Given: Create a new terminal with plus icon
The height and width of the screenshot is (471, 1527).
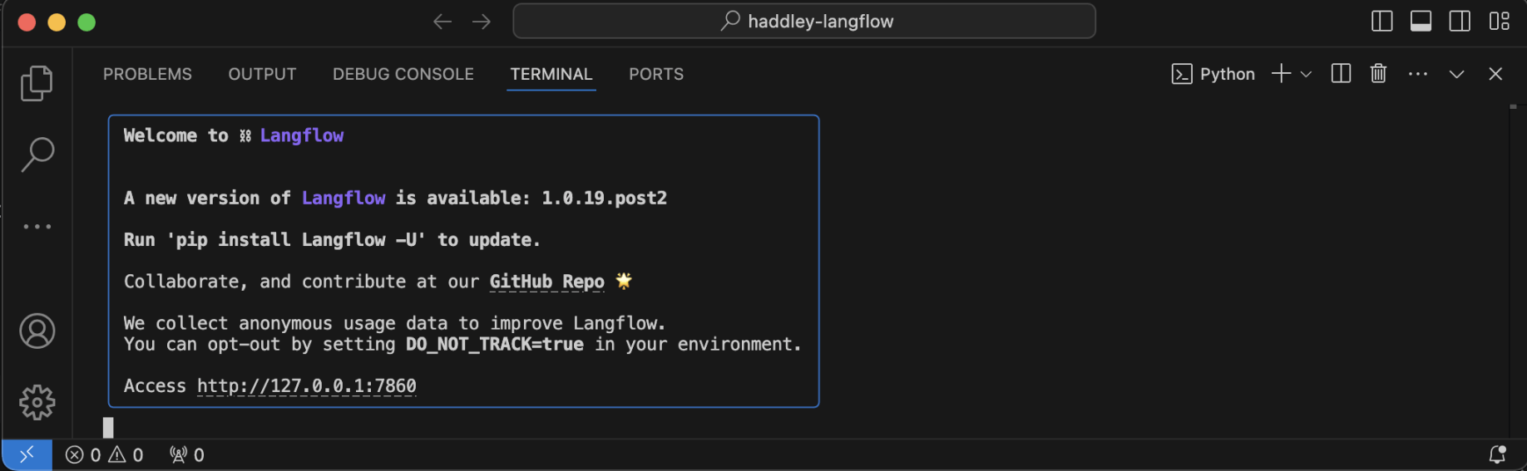Looking at the screenshot, I should coord(1281,74).
